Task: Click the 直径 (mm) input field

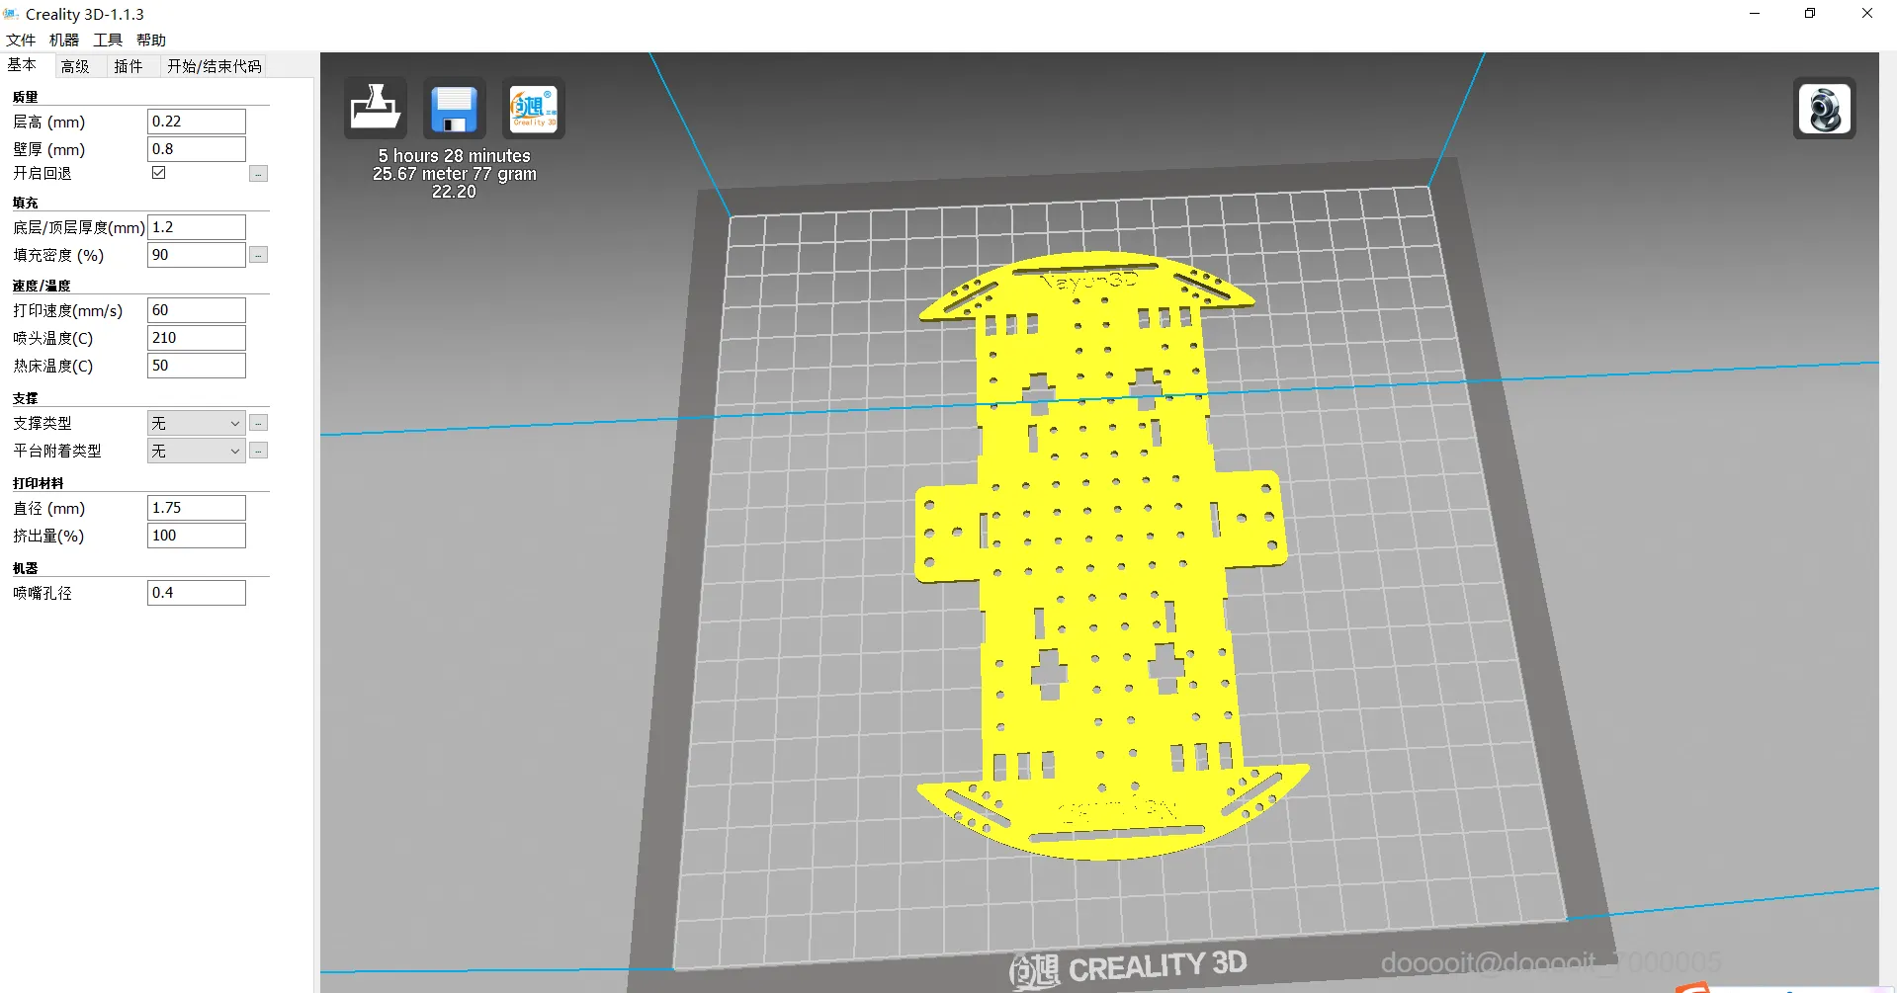Action: [196, 508]
